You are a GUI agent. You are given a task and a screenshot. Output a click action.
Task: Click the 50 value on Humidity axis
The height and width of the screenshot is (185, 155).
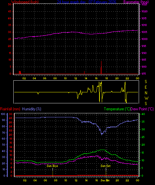pos(4,145)
